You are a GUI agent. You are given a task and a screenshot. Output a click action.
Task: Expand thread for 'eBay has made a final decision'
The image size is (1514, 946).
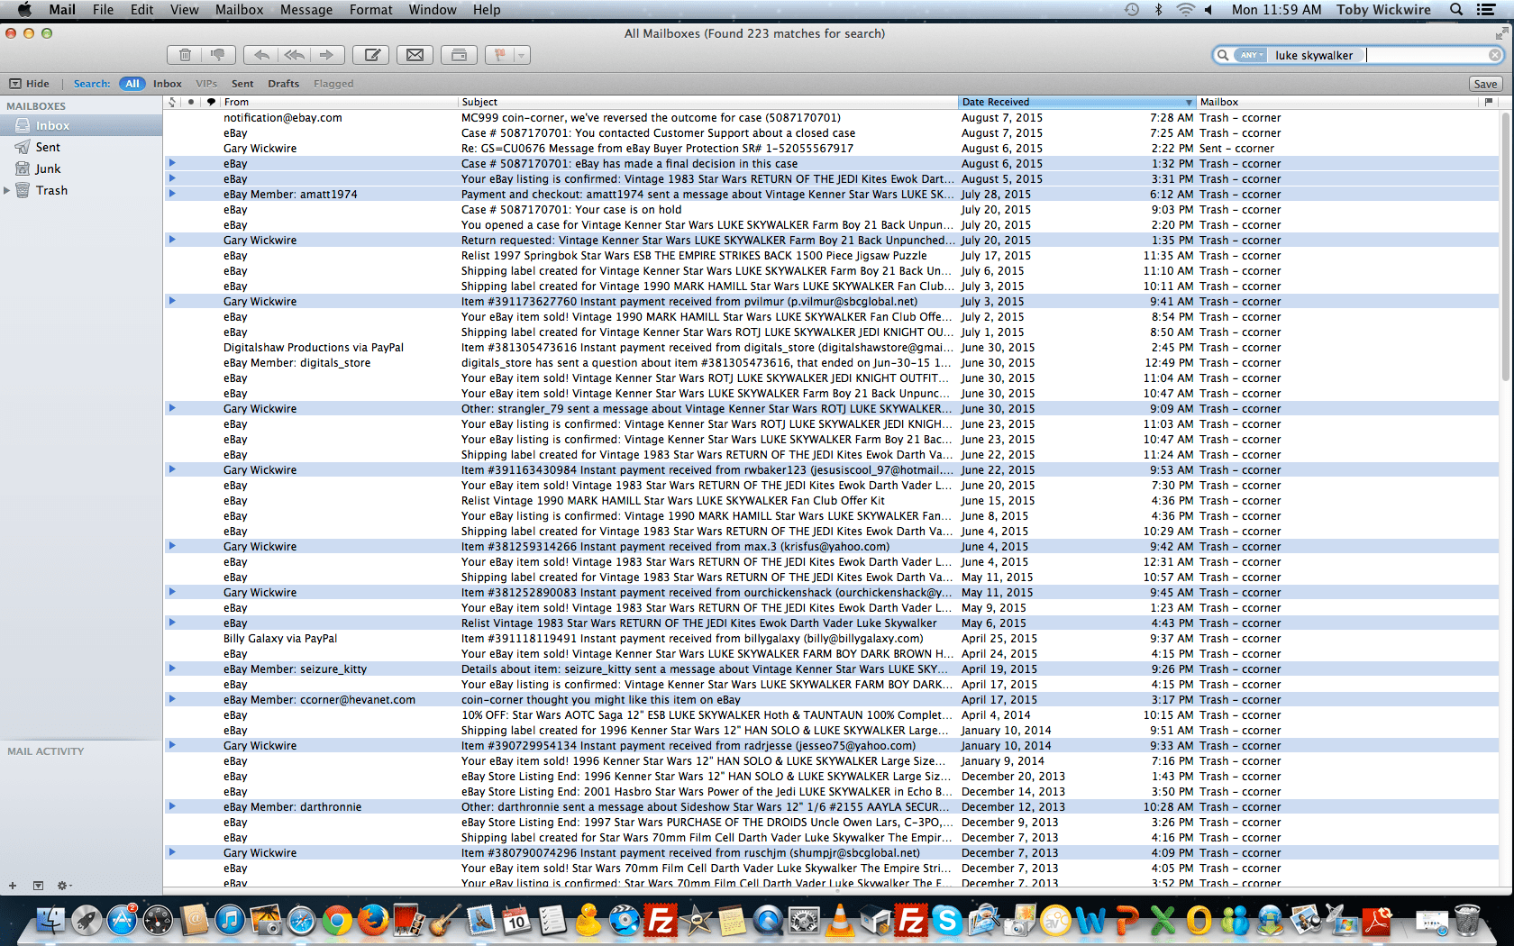[x=172, y=163]
